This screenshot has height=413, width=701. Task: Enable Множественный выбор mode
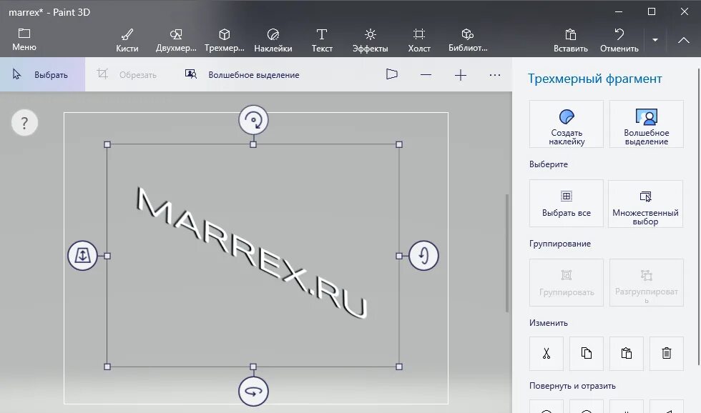[645, 204]
